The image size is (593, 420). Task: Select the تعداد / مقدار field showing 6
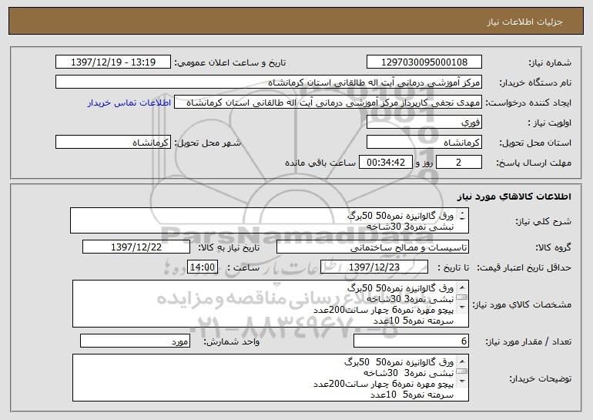pos(411,341)
